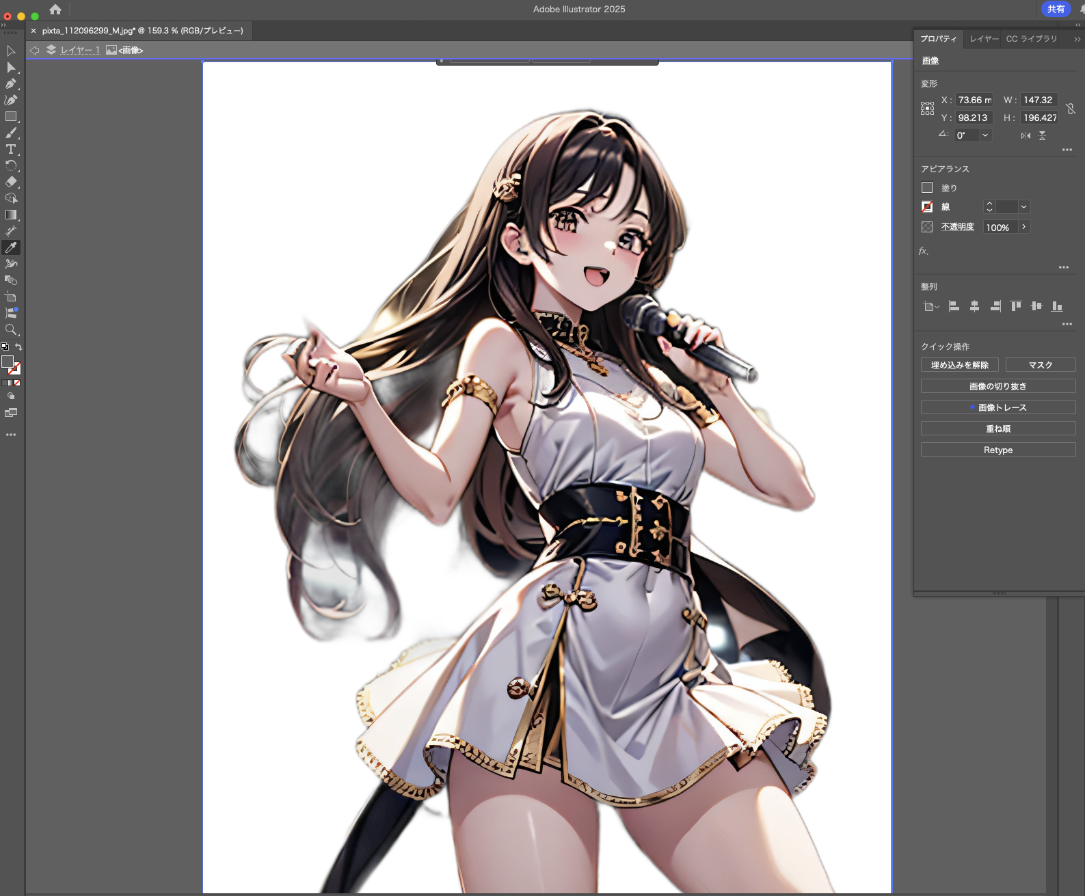This screenshot has height=896, width=1085.
Task: Click the 画像トレース button
Action: pos(998,407)
